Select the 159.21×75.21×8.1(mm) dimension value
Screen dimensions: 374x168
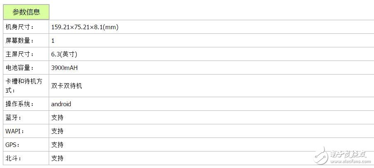(85, 27)
